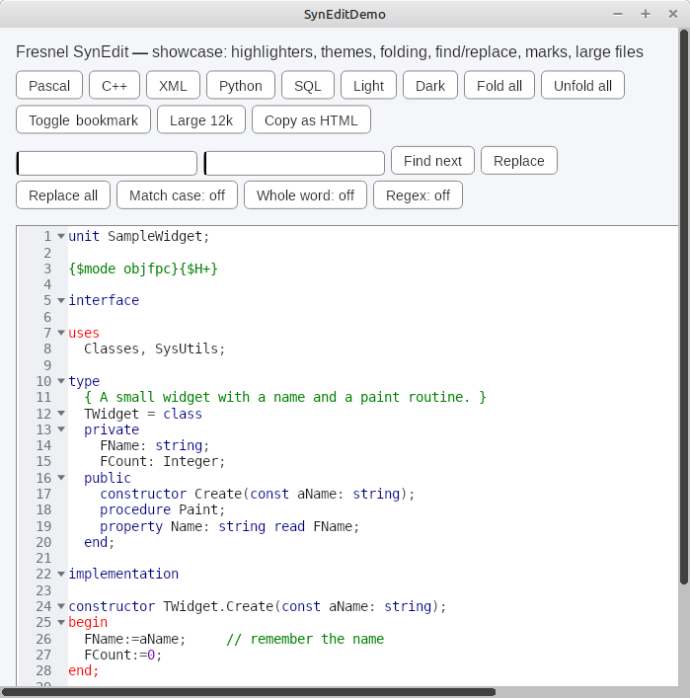The width and height of the screenshot is (690, 698).
Task: Focus the find text input field
Action: click(x=107, y=163)
